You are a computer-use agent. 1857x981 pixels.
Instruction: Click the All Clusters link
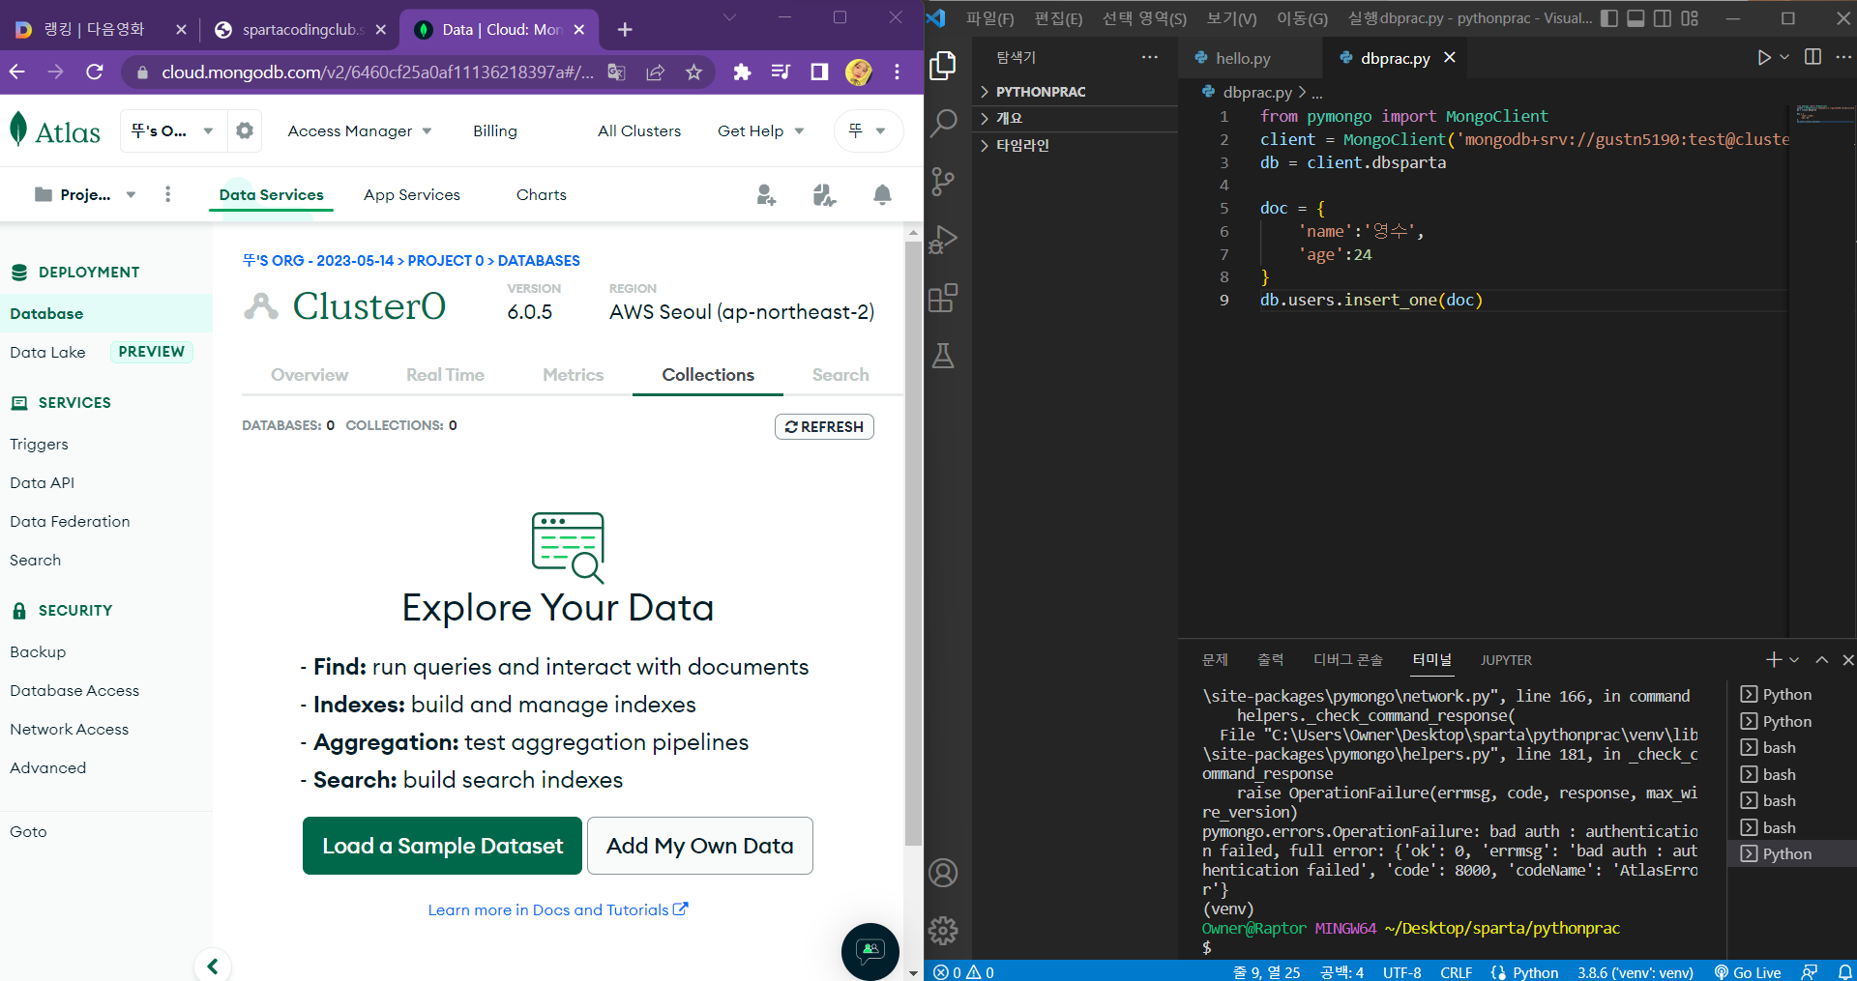tap(639, 131)
